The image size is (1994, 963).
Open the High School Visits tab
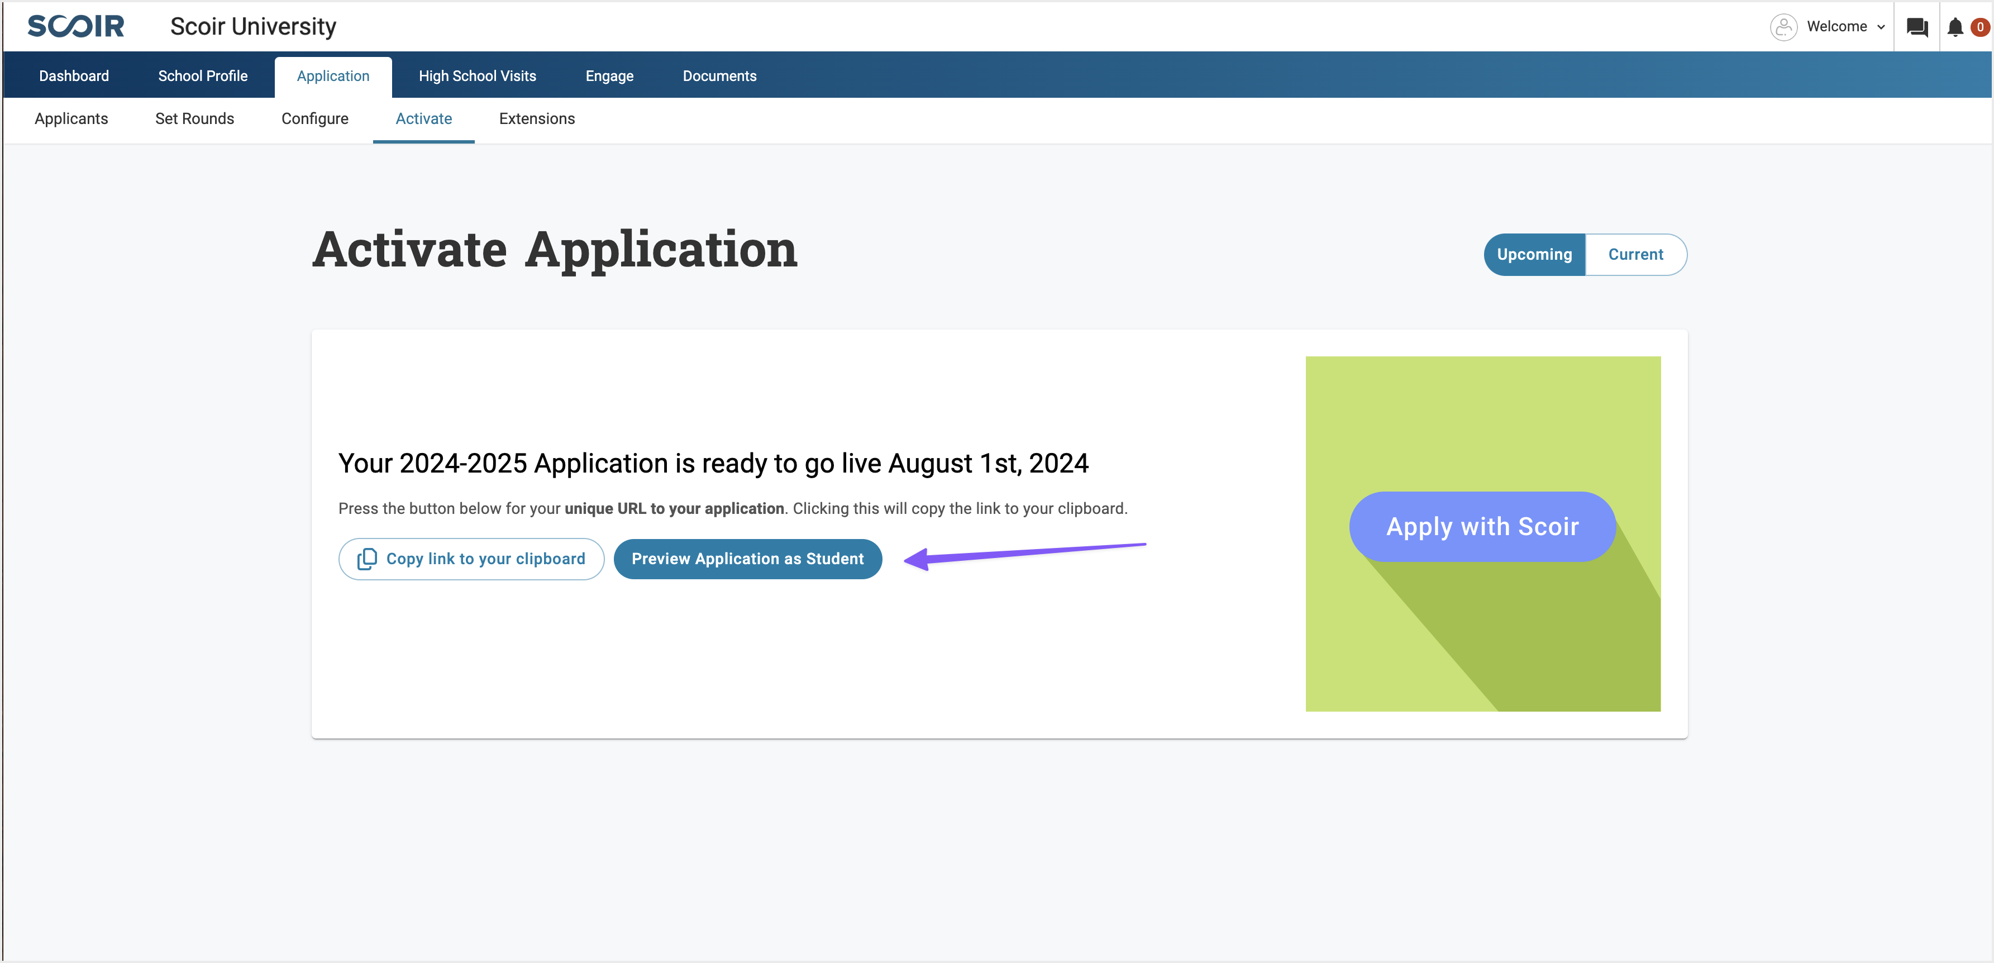click(x=477, y=76)
